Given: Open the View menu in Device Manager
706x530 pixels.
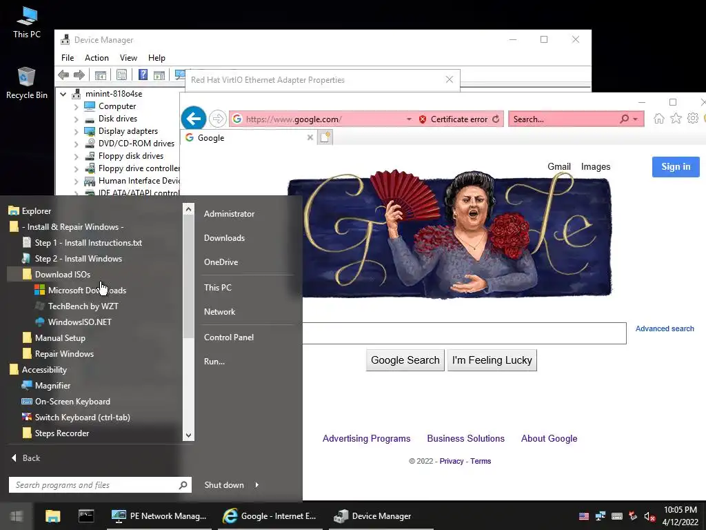Looking at the screenshot, I should pos(128,58).
